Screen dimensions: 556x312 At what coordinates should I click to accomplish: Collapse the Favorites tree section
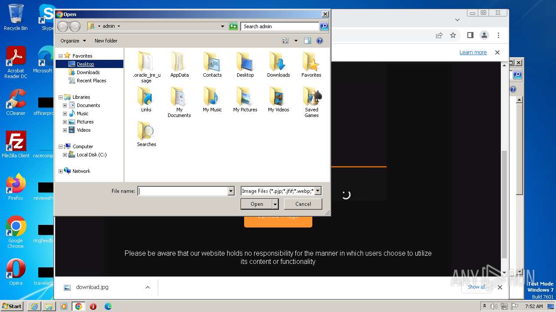(x=61, y=56)
